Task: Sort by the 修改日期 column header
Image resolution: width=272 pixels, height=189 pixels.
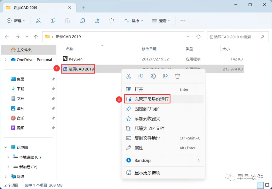Action: coord(149,49)
